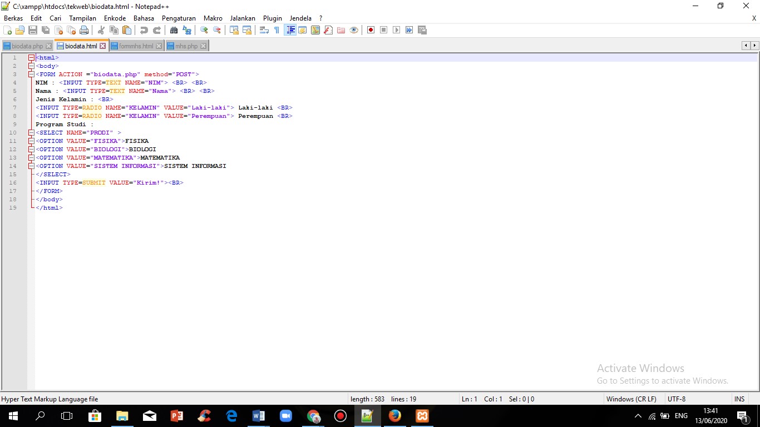The width and height of the screenshot is (760, 427).
Task: Zoom in using magnifier plus icon
Action: [204, 30]
